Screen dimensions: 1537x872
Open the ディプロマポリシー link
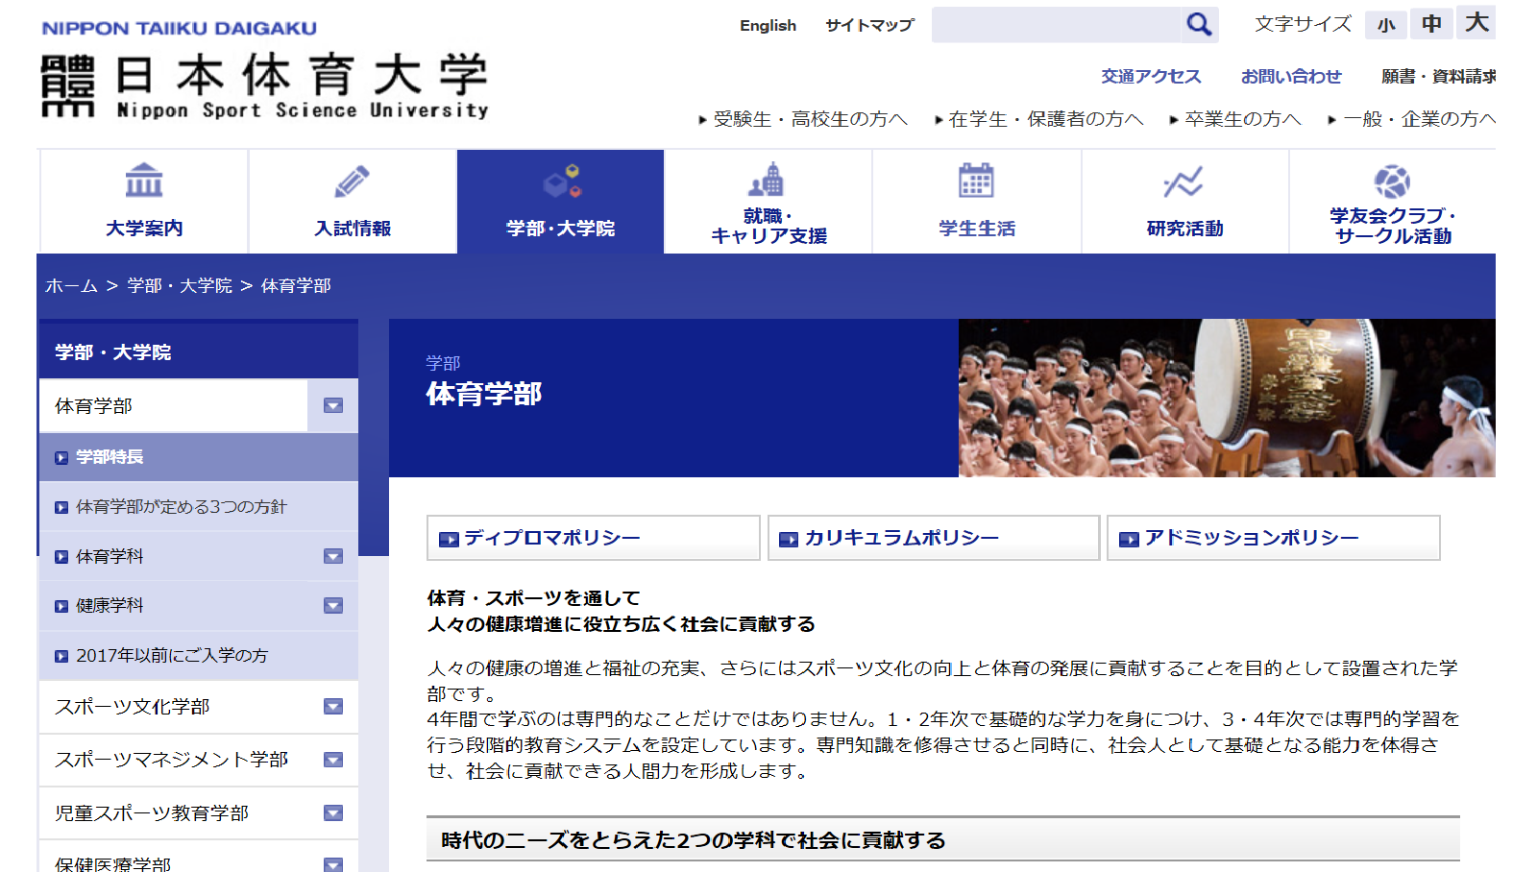tap(593, 538)
